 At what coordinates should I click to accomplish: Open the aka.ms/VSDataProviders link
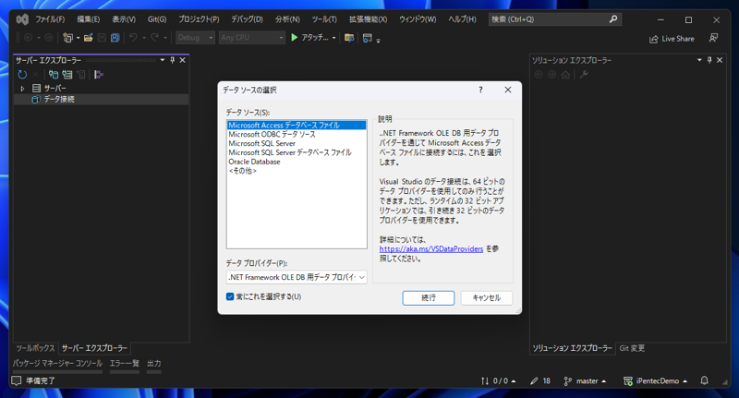(431, 248)
